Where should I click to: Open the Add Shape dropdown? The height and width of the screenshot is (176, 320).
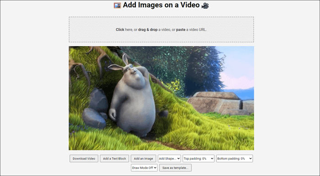click(x=170, y=159)
